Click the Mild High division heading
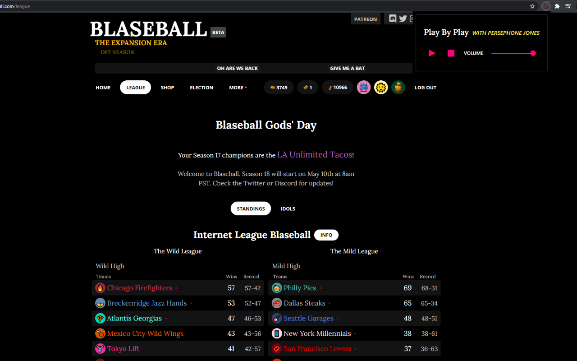Viewport: 577px width, 361px height. (x=286, y=266)
